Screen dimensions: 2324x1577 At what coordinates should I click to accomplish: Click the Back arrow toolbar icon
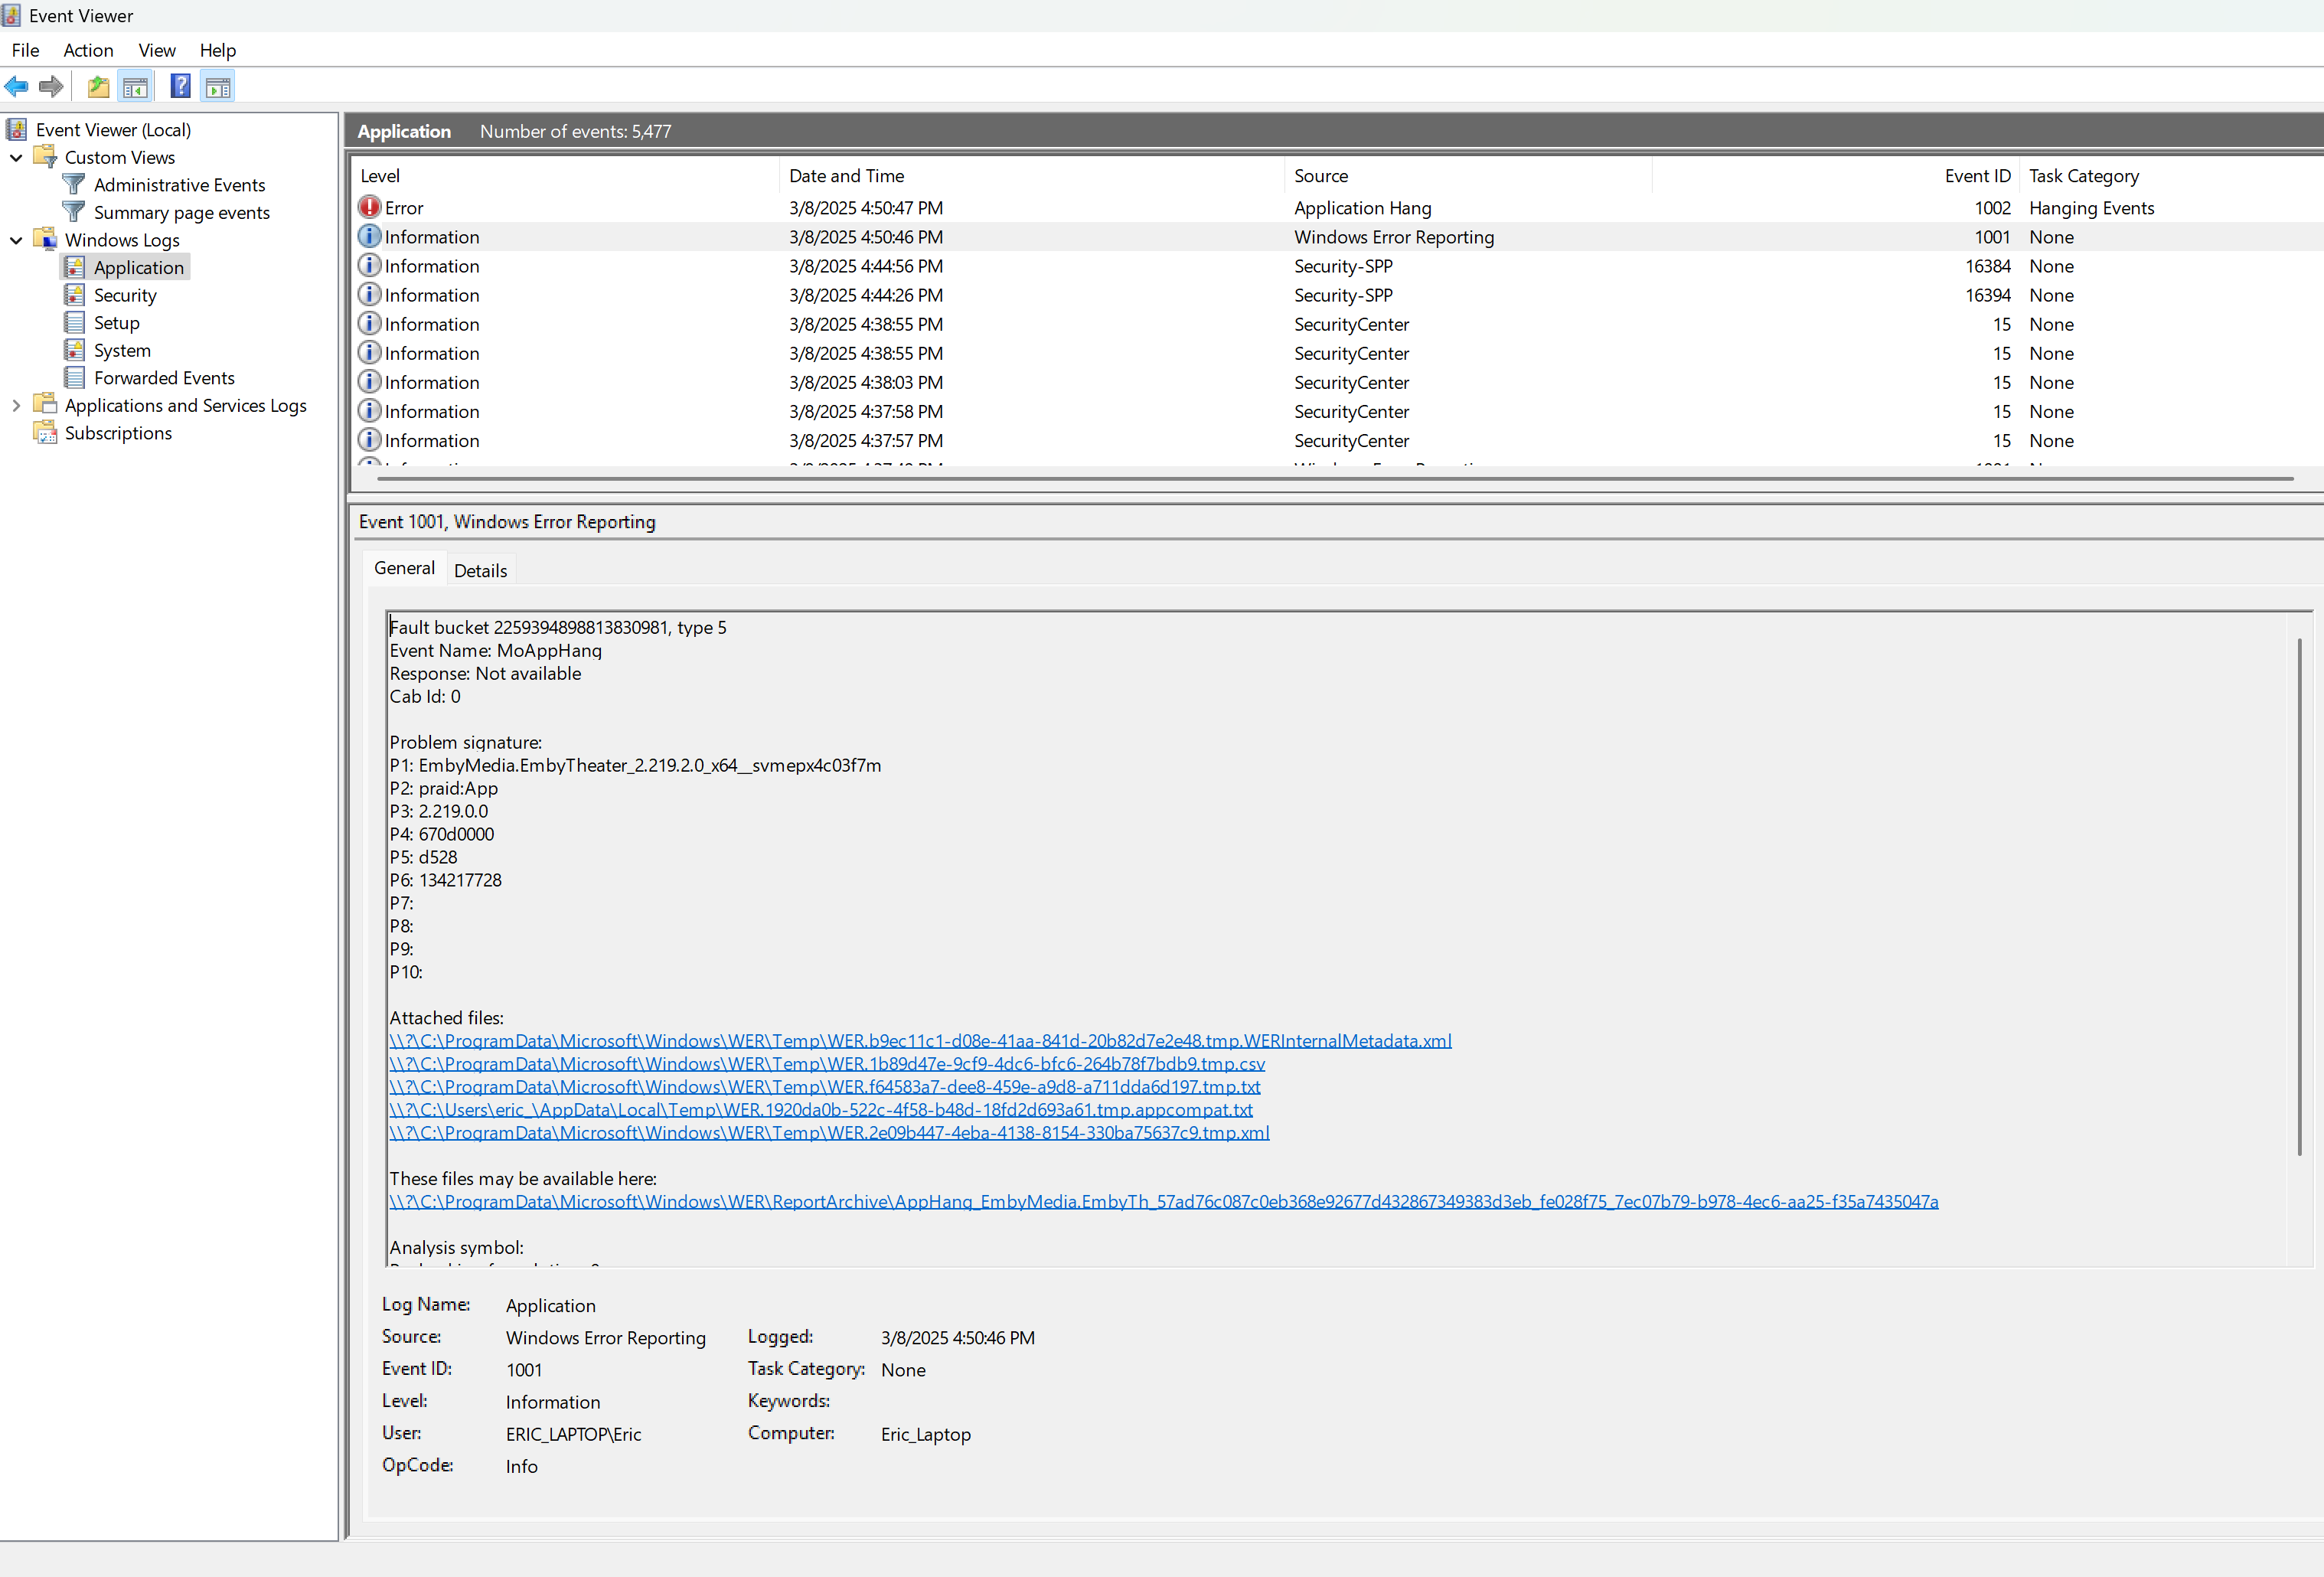17,87
